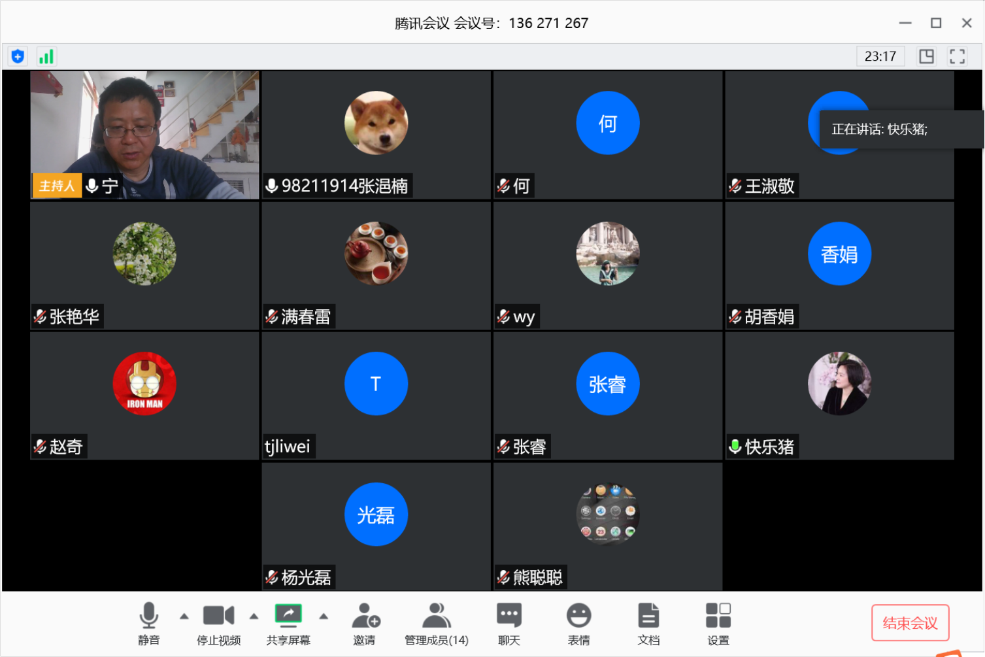Screen dimensions: 985x657
Task: Open the 设置 settings icon
Action: (718, 623)
